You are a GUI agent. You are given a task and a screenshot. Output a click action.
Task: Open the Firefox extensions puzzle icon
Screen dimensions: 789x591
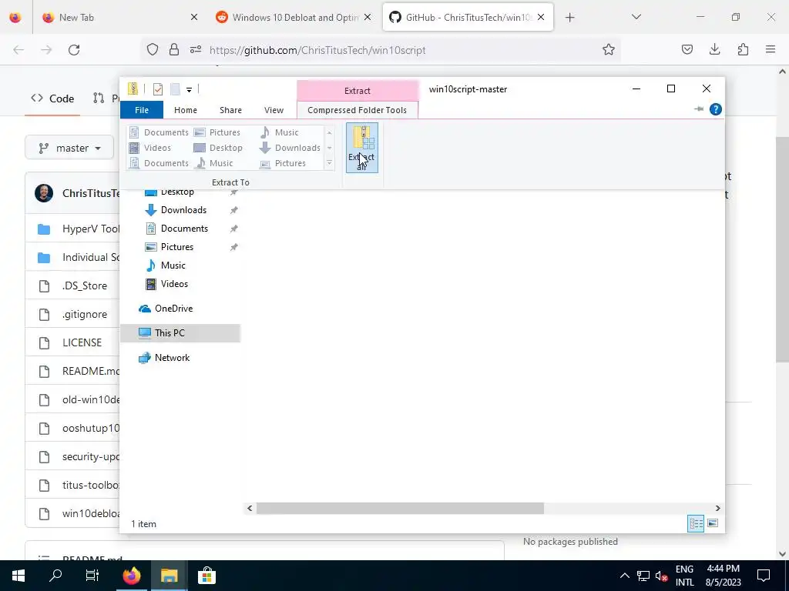(x=743, y=50)
